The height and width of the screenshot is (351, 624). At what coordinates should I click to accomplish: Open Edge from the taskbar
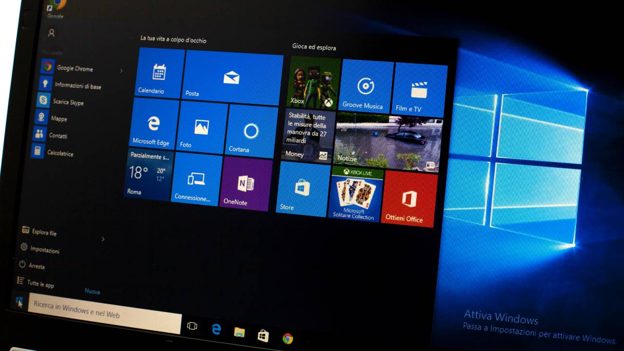(216, 329)
